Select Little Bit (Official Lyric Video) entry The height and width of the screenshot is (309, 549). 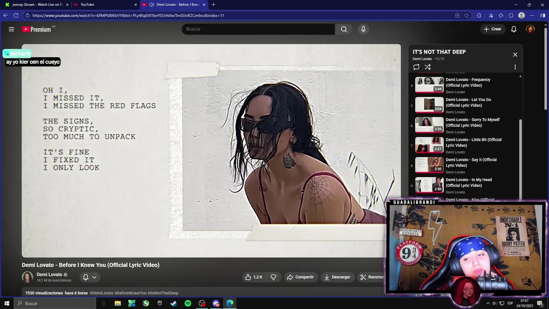click(x=465, y=145)
